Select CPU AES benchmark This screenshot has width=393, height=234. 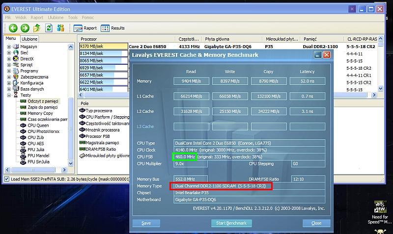pos(35,143)
